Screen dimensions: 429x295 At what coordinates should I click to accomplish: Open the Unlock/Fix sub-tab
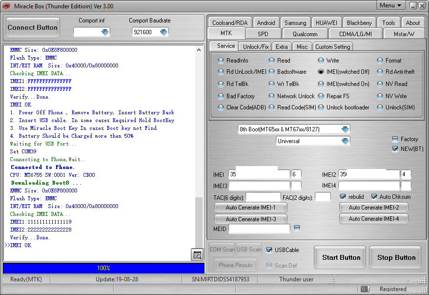pos(256,46)
